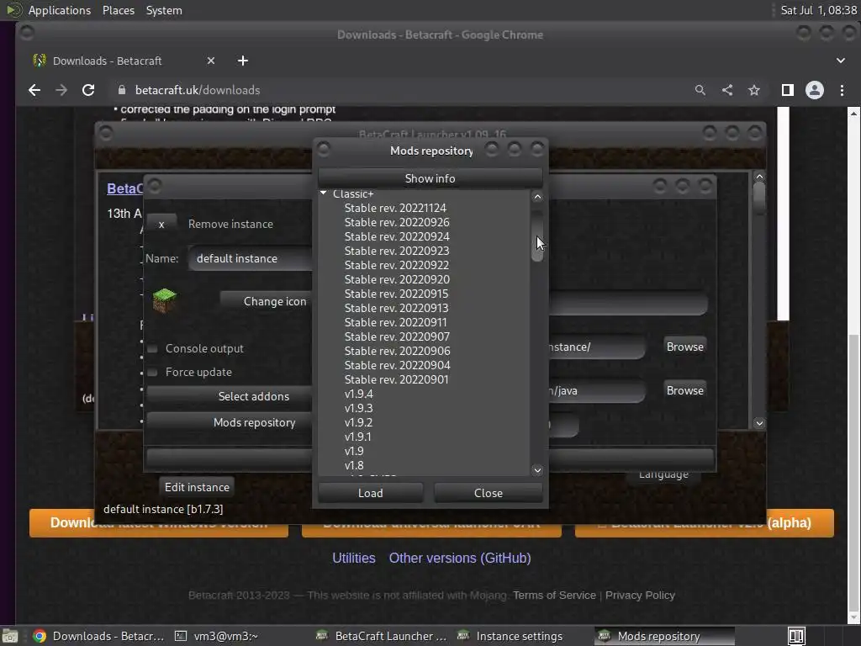Click Mods repository taskbar item
This screenshot has height=646, width=861.
(x=664, y=636)
